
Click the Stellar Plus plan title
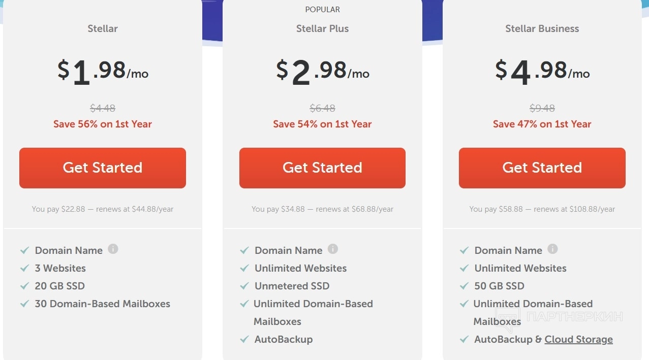click(322, 29)
